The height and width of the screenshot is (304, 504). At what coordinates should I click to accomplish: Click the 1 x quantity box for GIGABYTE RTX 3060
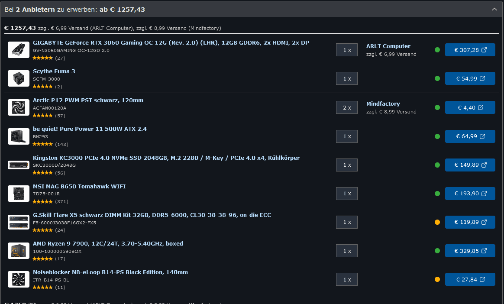[x=347, y=50]
